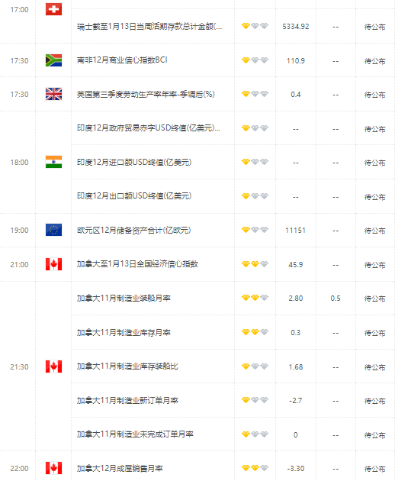Image resolution: width=395 pixels, height=481 pixels.
Task: Open 欧元区12月储备资产合计 indicator
Action: point(133,230)
